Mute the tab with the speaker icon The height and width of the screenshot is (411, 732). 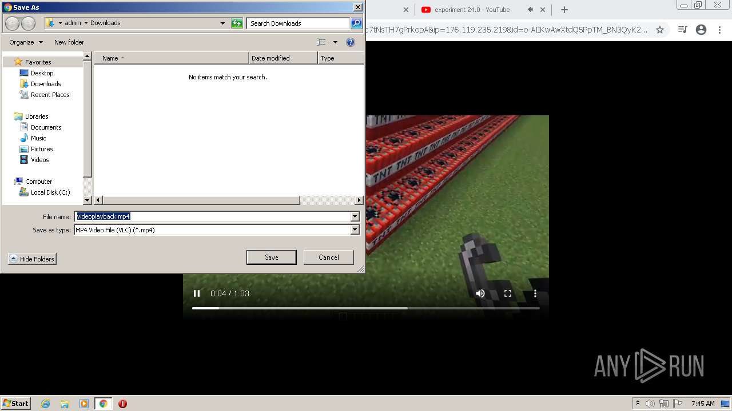(x=530, y=10)
